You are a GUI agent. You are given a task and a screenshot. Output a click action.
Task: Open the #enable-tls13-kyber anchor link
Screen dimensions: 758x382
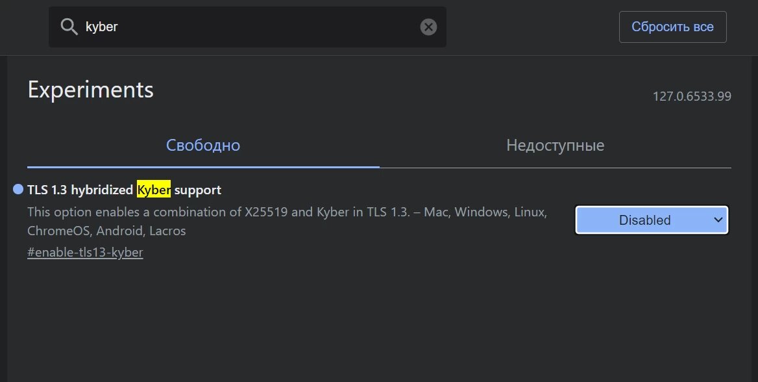[x=85, y=252]
